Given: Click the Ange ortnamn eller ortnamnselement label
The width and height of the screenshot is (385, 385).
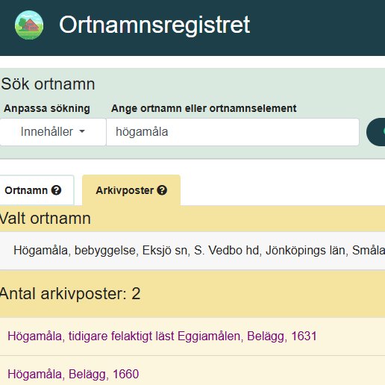Looking at the screenshot, I should (204, 108).
